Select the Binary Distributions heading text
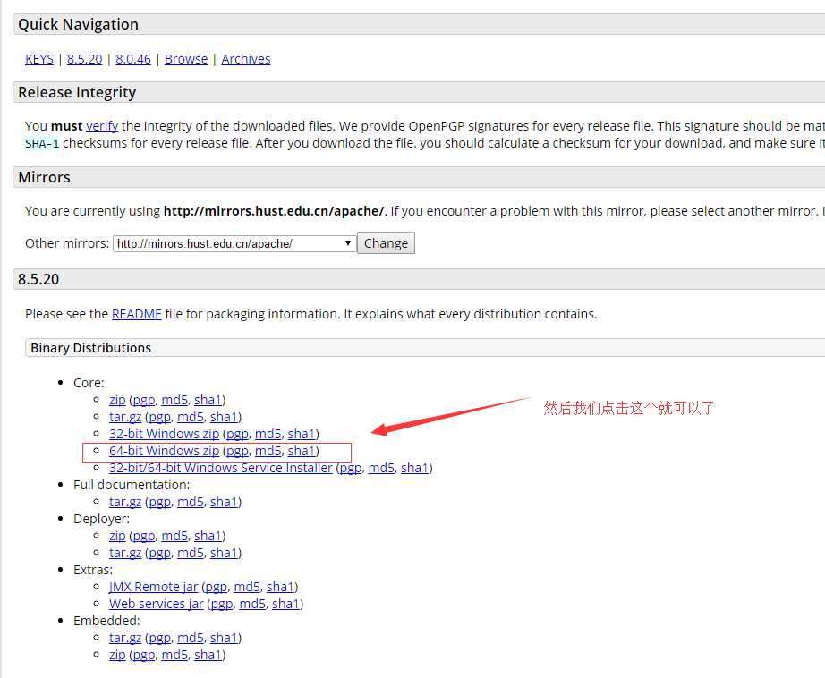825x678 pixels. (91, 348)
